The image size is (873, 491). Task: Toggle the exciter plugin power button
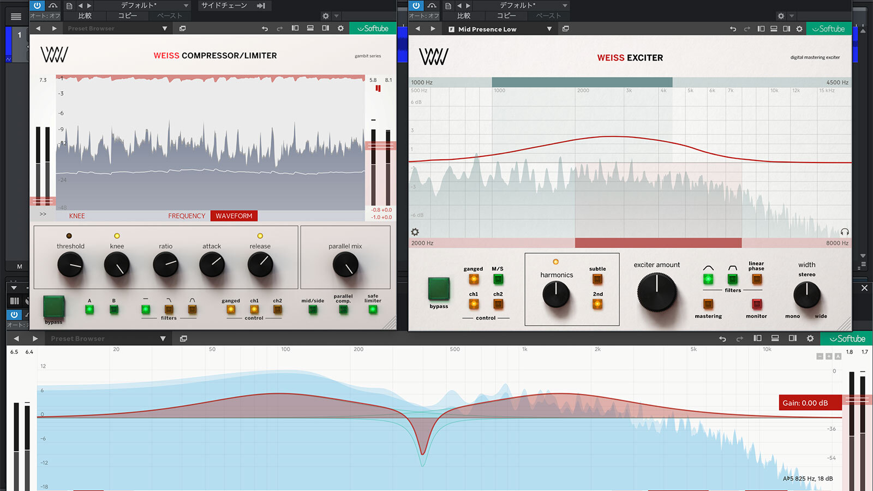416,5
